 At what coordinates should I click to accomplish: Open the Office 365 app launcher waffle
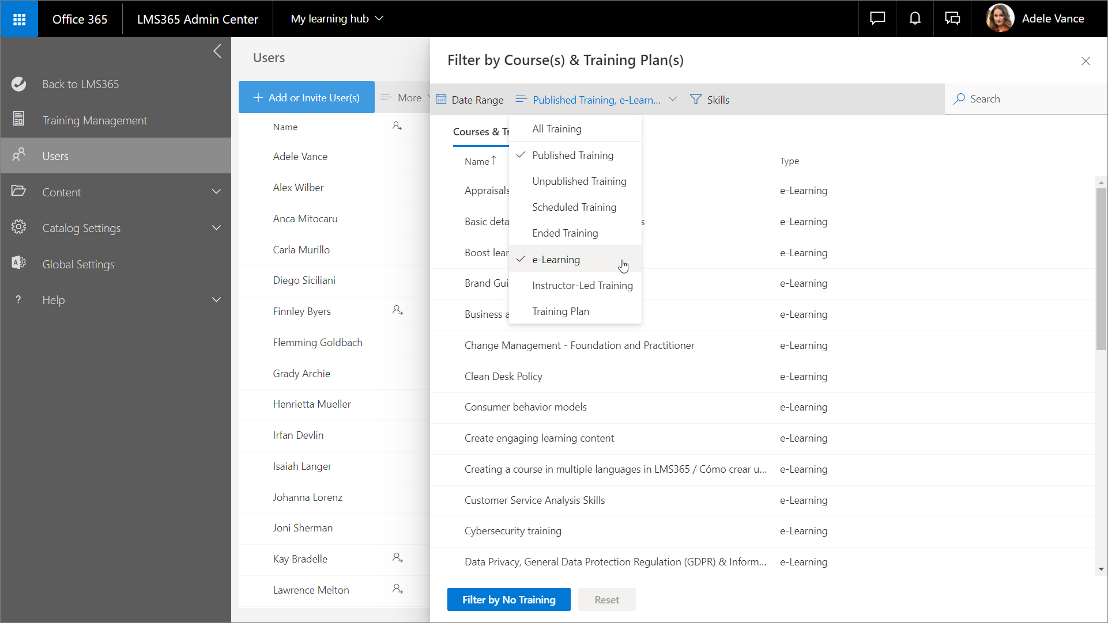coord(19,19)
